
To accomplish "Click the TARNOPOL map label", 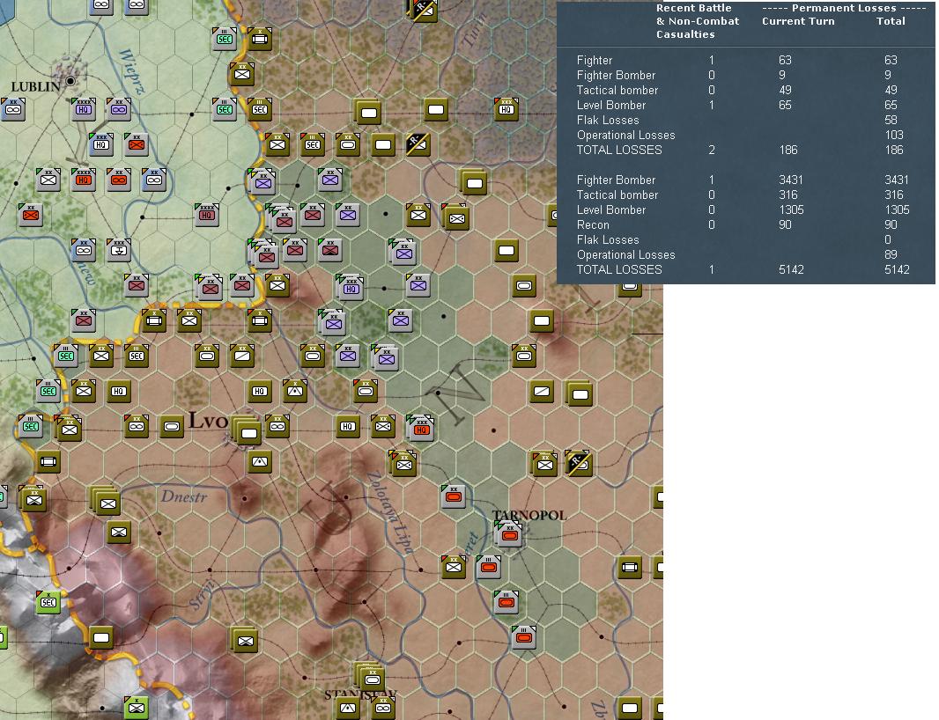I will click(529, 515).
